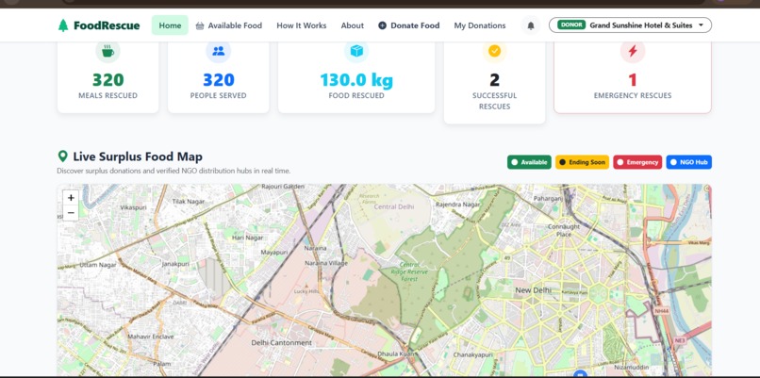The height and width of the screenshot is (378, 760).
Task: Click Naraina Village label on the map
Action: pyautogui.click(x=326, y=263)
